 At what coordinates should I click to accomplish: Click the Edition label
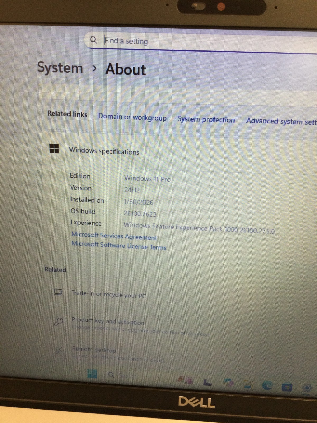(80, 176)
